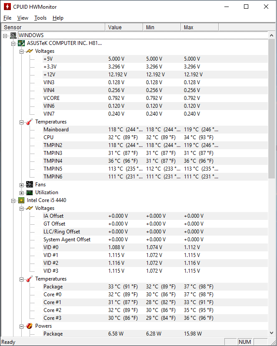
Task: Click the NUM status bar indicator
Action: coord(245,342)
